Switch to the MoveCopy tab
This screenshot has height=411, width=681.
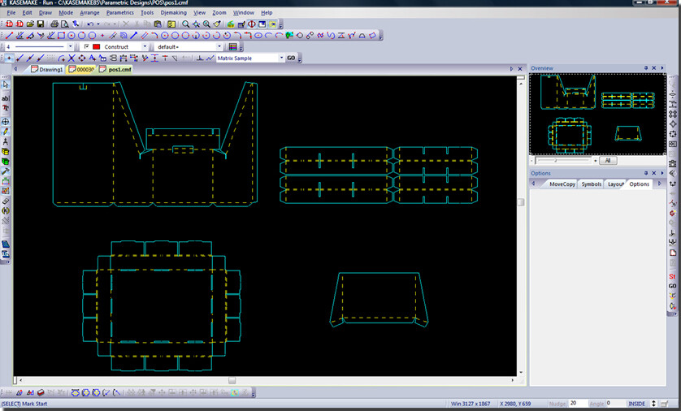coord(562,184)
